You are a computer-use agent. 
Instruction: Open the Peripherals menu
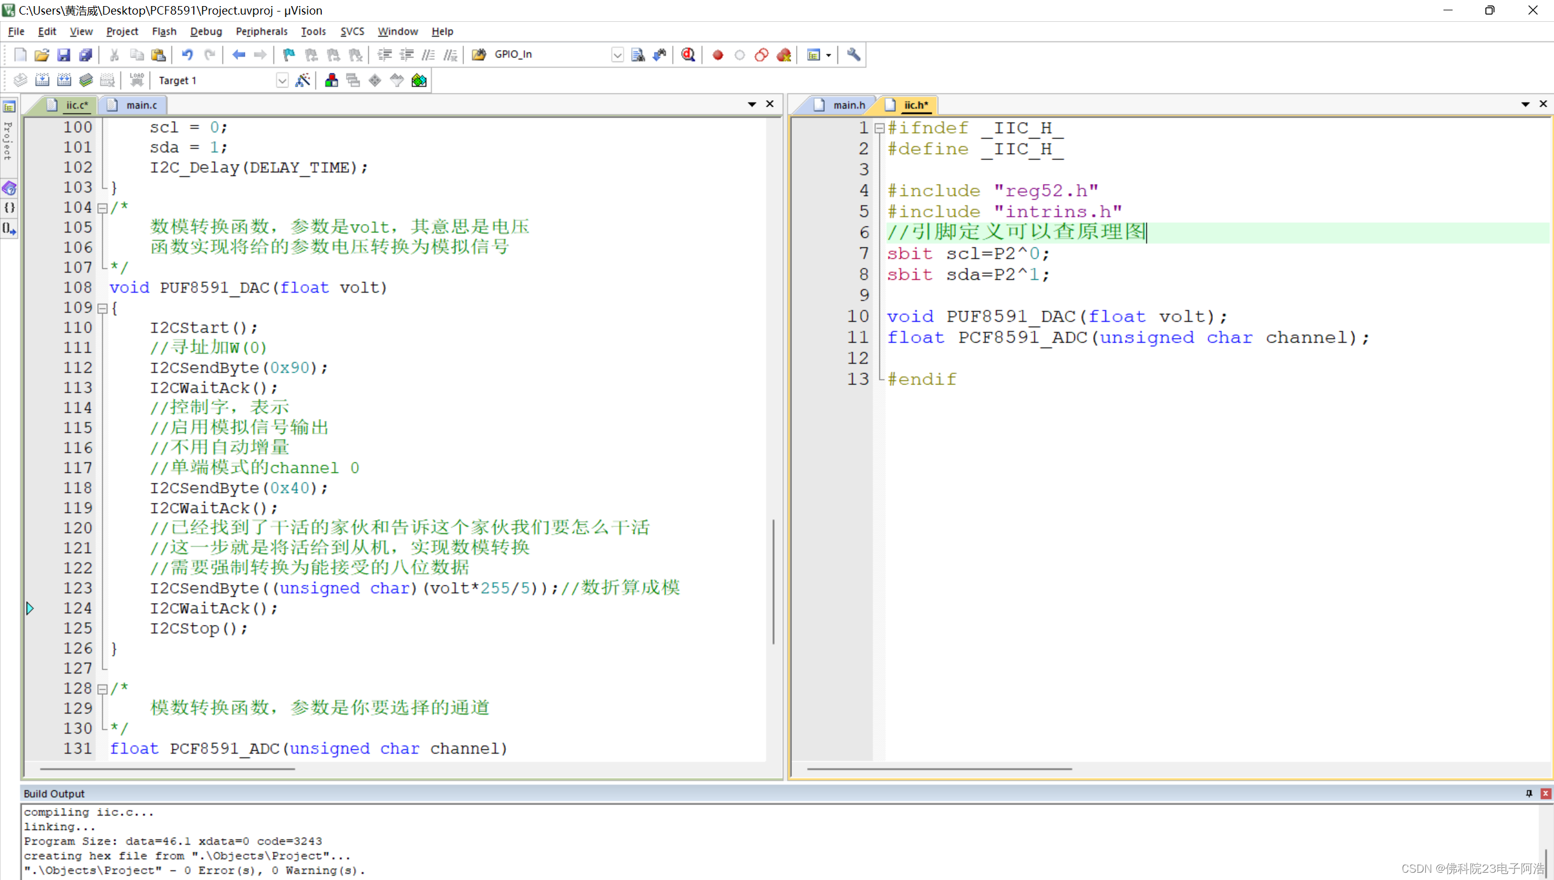click(x=261, y=31)
